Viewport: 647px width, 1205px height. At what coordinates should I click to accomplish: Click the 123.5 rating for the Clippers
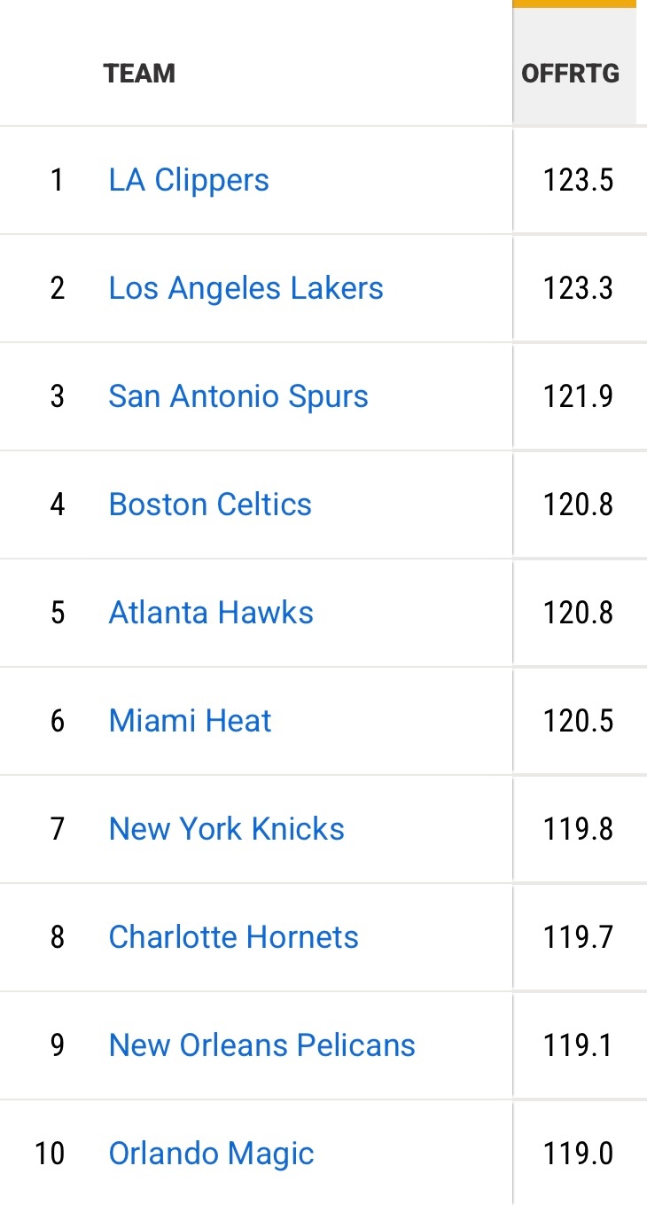[x=578, y=180]
